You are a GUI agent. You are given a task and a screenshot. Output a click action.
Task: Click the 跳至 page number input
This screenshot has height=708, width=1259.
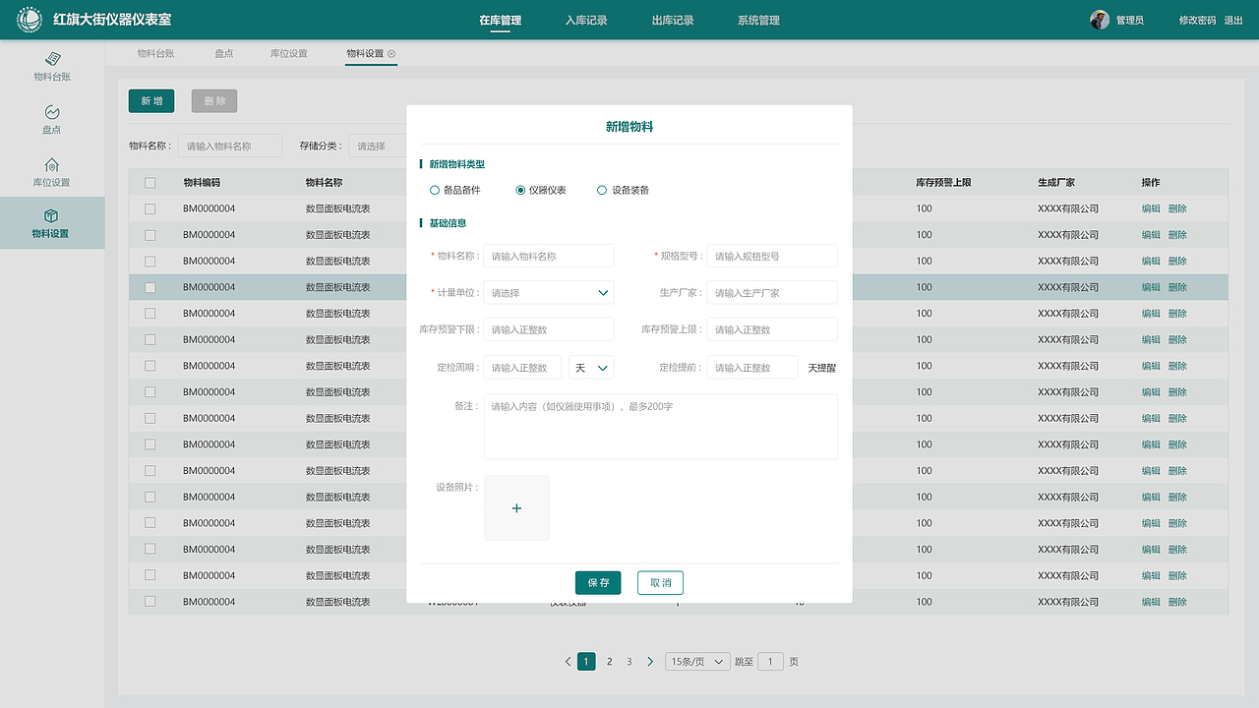pyautogui.click(x=771, y=662)
